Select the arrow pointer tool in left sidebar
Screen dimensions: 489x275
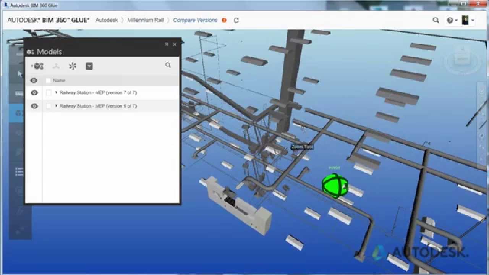(x=20, y=74)
